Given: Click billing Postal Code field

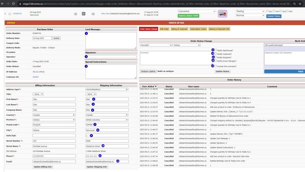Looking at the screenshot, I should [54, 125].
